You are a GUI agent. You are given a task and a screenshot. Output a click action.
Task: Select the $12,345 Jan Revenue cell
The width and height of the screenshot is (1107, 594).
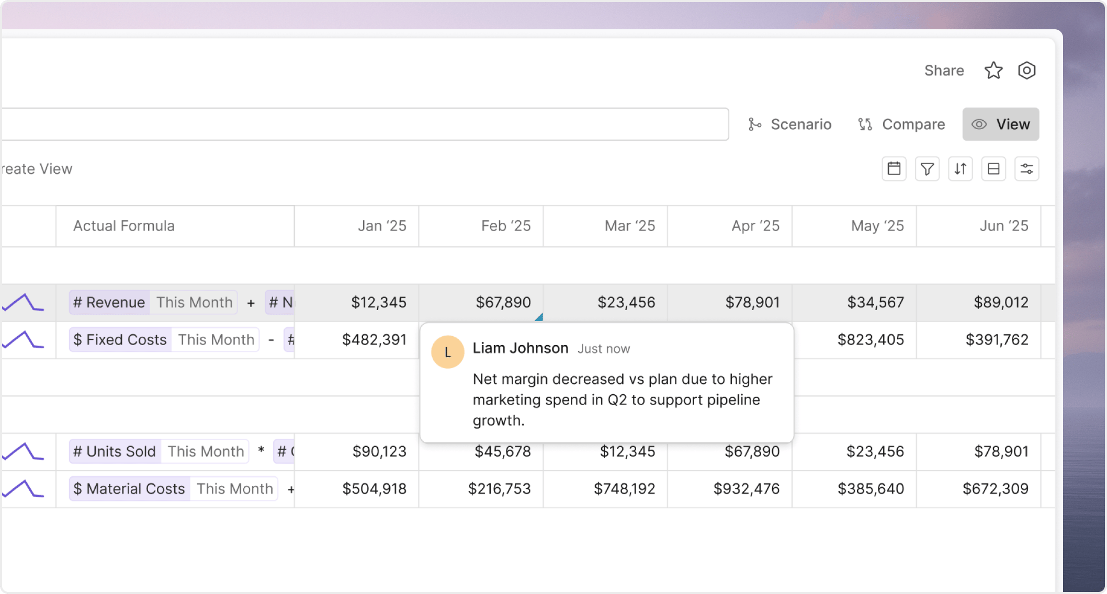click(x=357, y=303)
